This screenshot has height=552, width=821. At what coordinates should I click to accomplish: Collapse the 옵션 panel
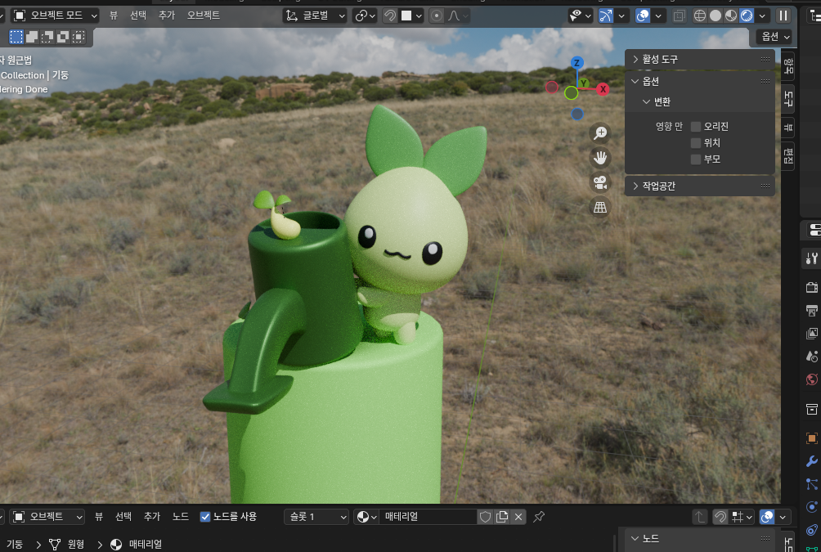tap(699, 81)
